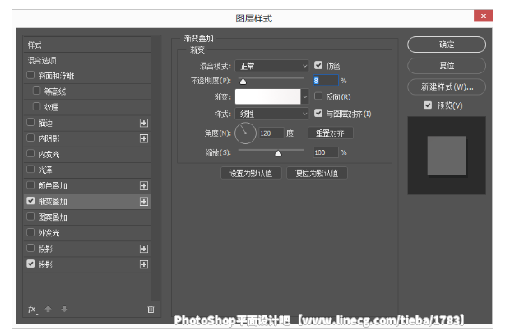Click the trash icon to delete effect
This screenshot has height=336, width=510.
click(x=151, y=309)
